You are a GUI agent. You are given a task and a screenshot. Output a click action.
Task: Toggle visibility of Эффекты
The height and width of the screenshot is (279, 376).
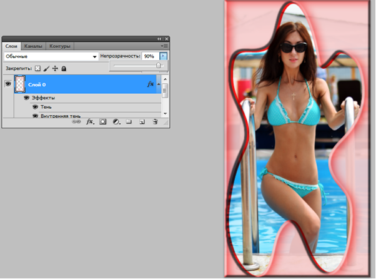pos(27,98)
